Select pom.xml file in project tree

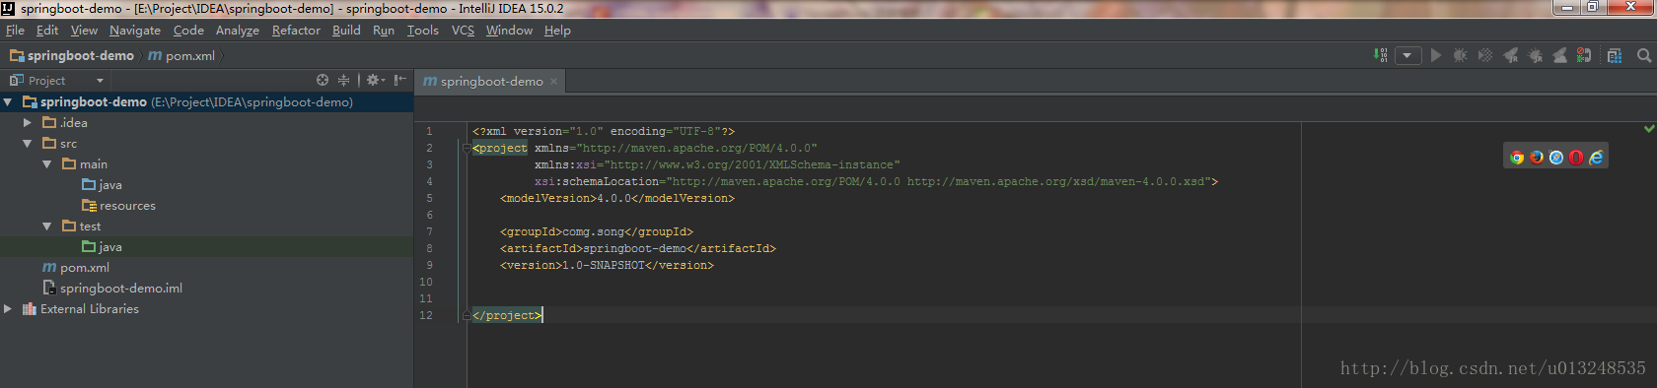(x=76, y=267)
